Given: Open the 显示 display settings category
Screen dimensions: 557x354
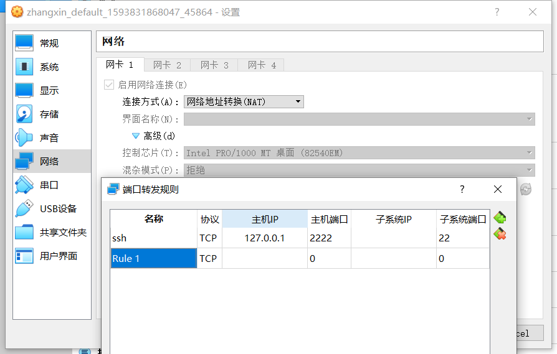Looking at the screenshot, I should pyautogui.click(x=49, y=90).
